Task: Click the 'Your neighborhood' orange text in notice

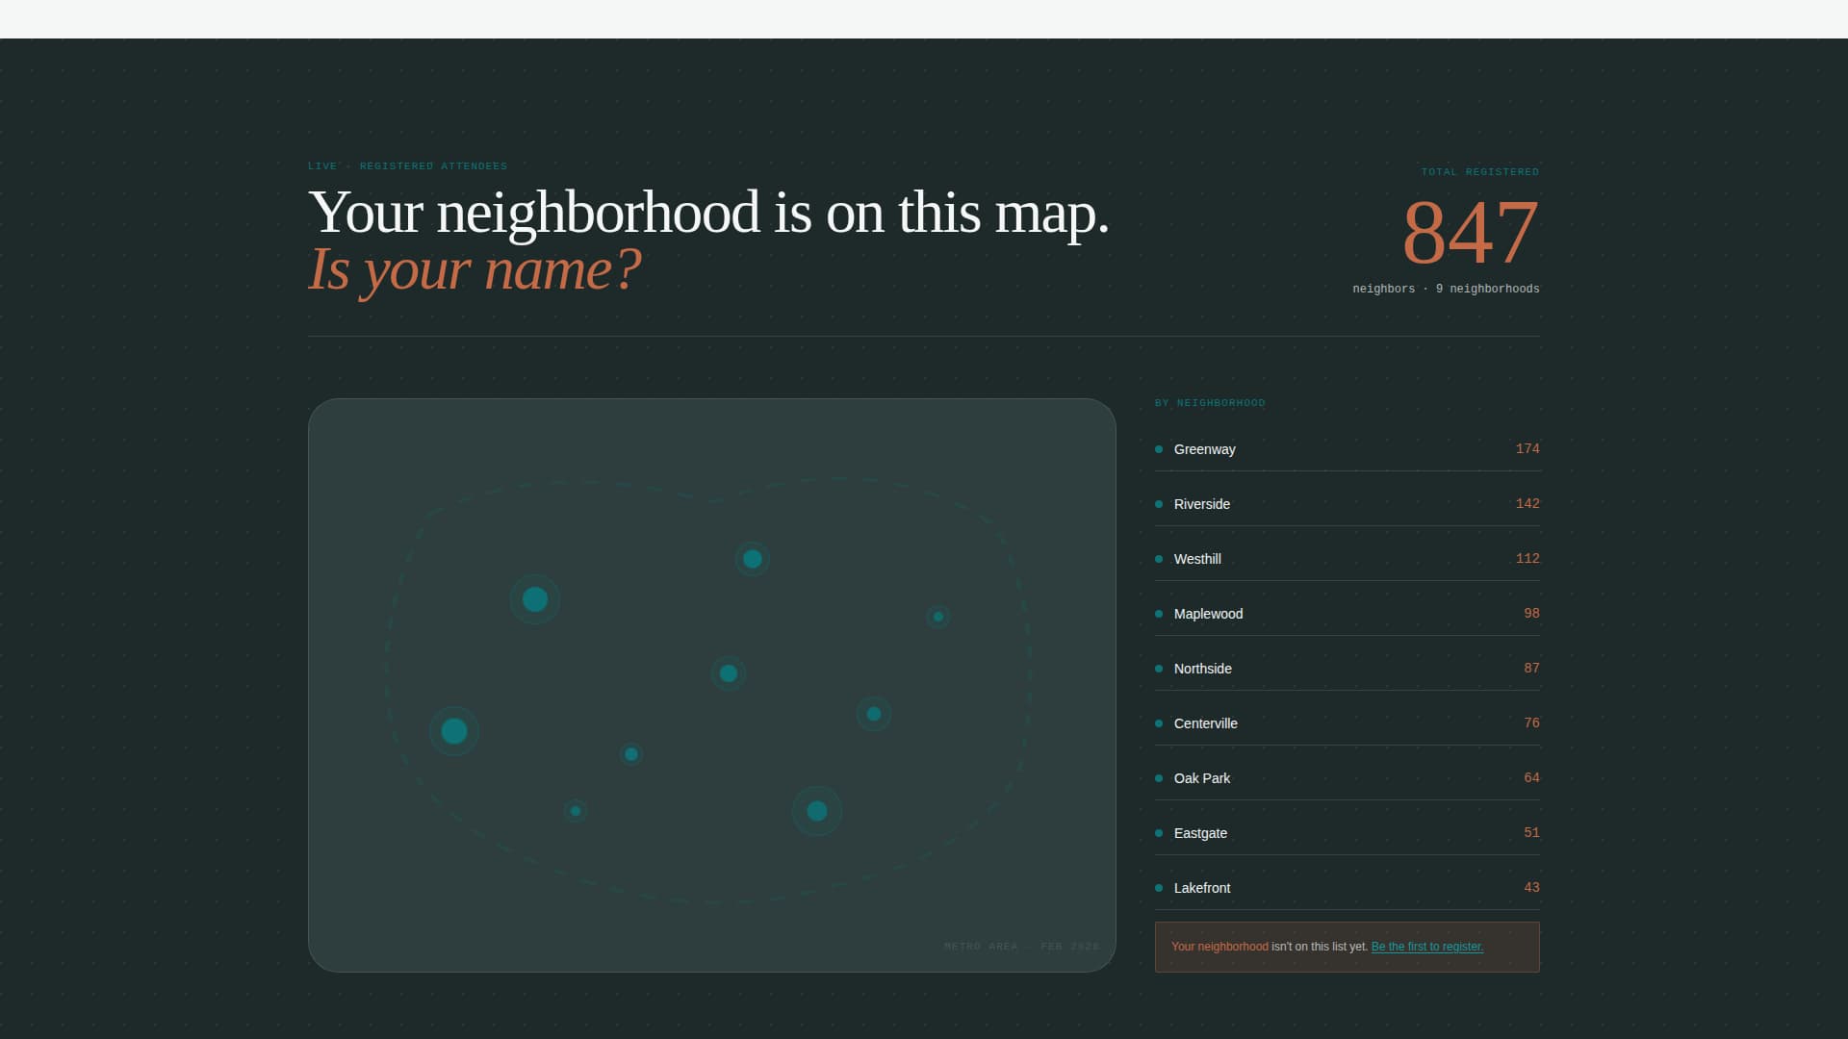Action: (x=1219, y=947)
